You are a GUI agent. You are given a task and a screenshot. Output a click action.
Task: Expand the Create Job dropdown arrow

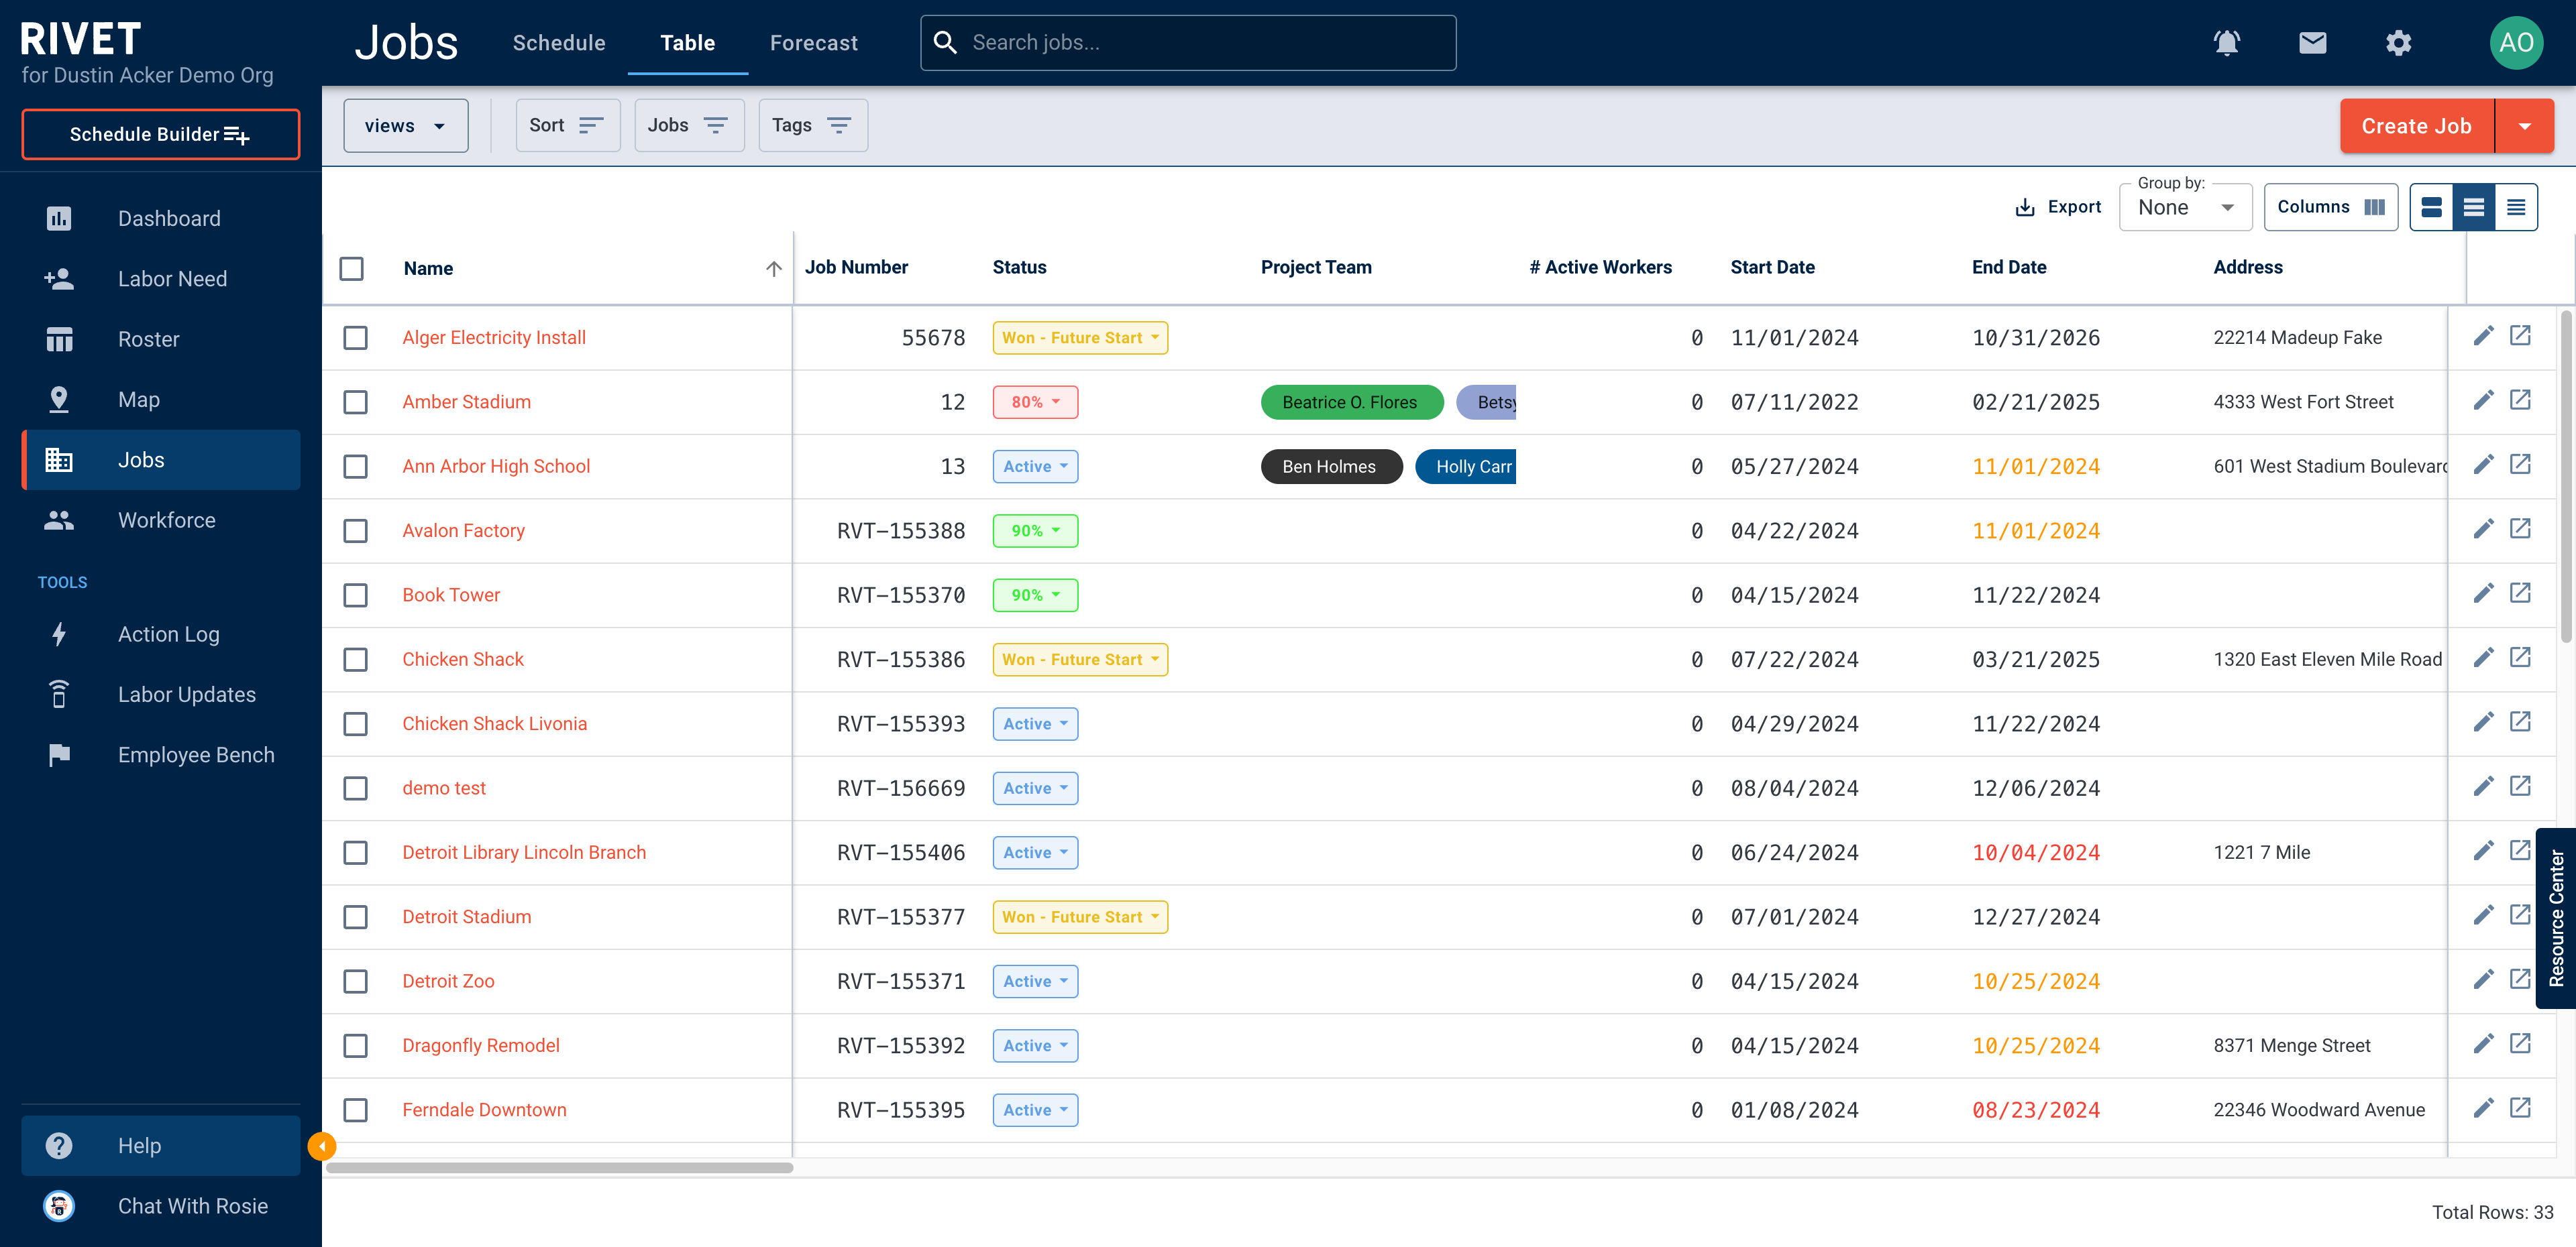(2524, 126)
